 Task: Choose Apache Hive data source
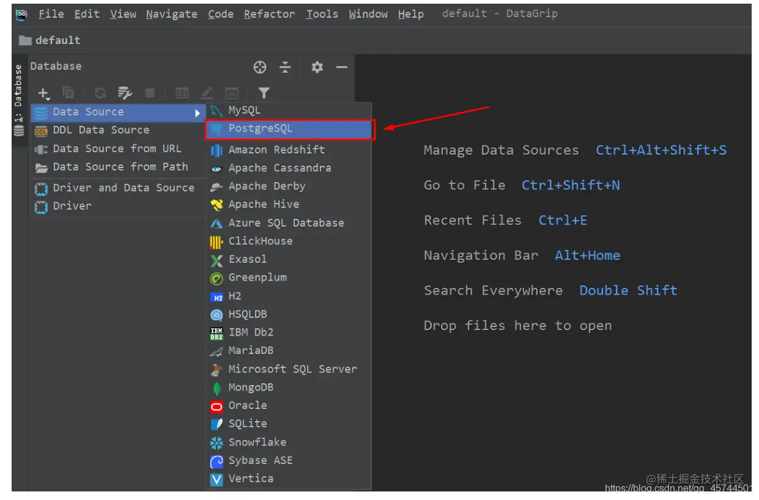point(289,205)
